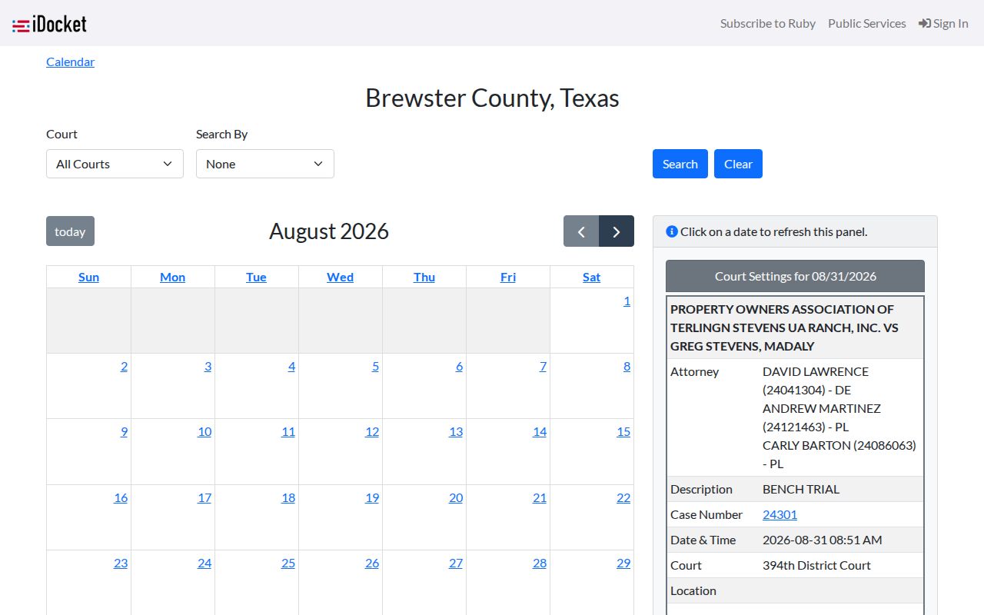Viewport: 984px width, 615px height.
Task: Open case number 24301
Action: tap(780, 514)
